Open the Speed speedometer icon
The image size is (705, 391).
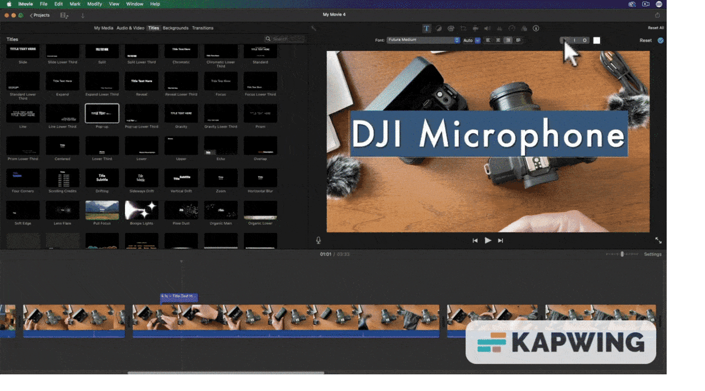[x=512, y=28]
